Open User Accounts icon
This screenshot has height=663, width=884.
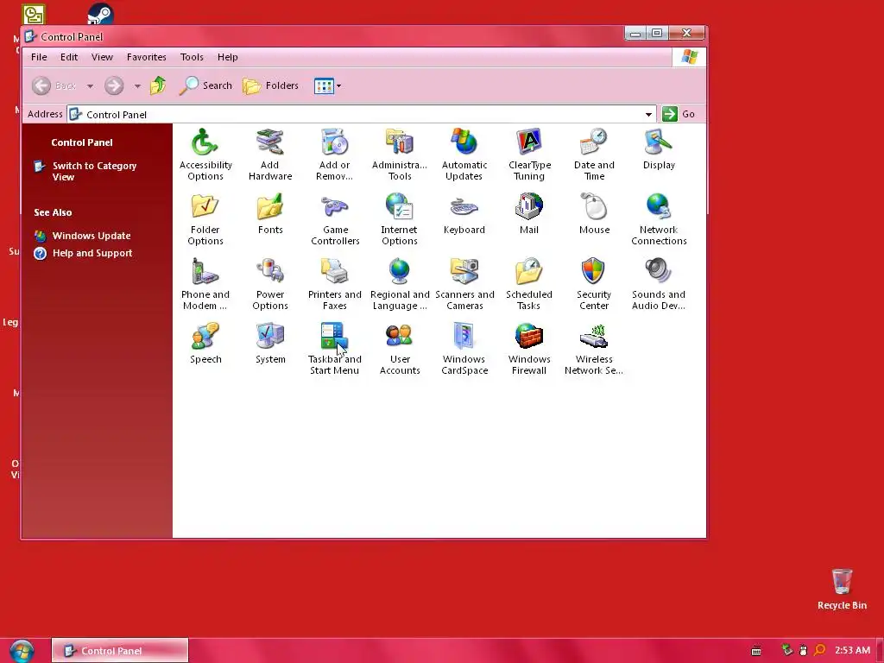point(400,349)
